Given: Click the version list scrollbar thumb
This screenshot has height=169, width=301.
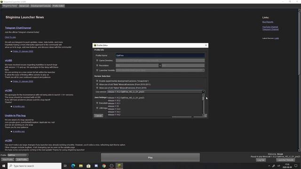Looking at the screenshot, I should (x=203, y=98).
